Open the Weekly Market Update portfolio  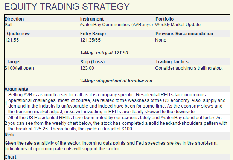tap(178, 25)
